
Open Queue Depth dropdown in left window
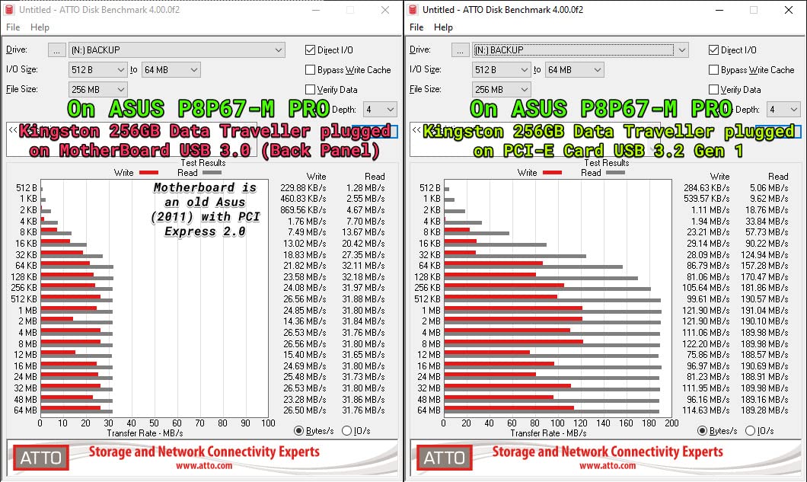pyautogui.click(x=380, y=109)
